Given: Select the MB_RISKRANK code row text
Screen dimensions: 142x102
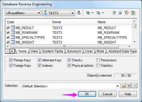Looking at the screenshot, I should [x=27, y=33].
